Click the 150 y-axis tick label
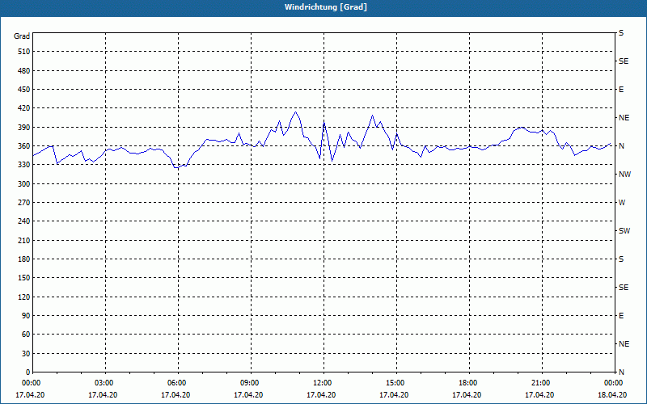The height and width of the screenshot is (404, 647). coord(24,278)
